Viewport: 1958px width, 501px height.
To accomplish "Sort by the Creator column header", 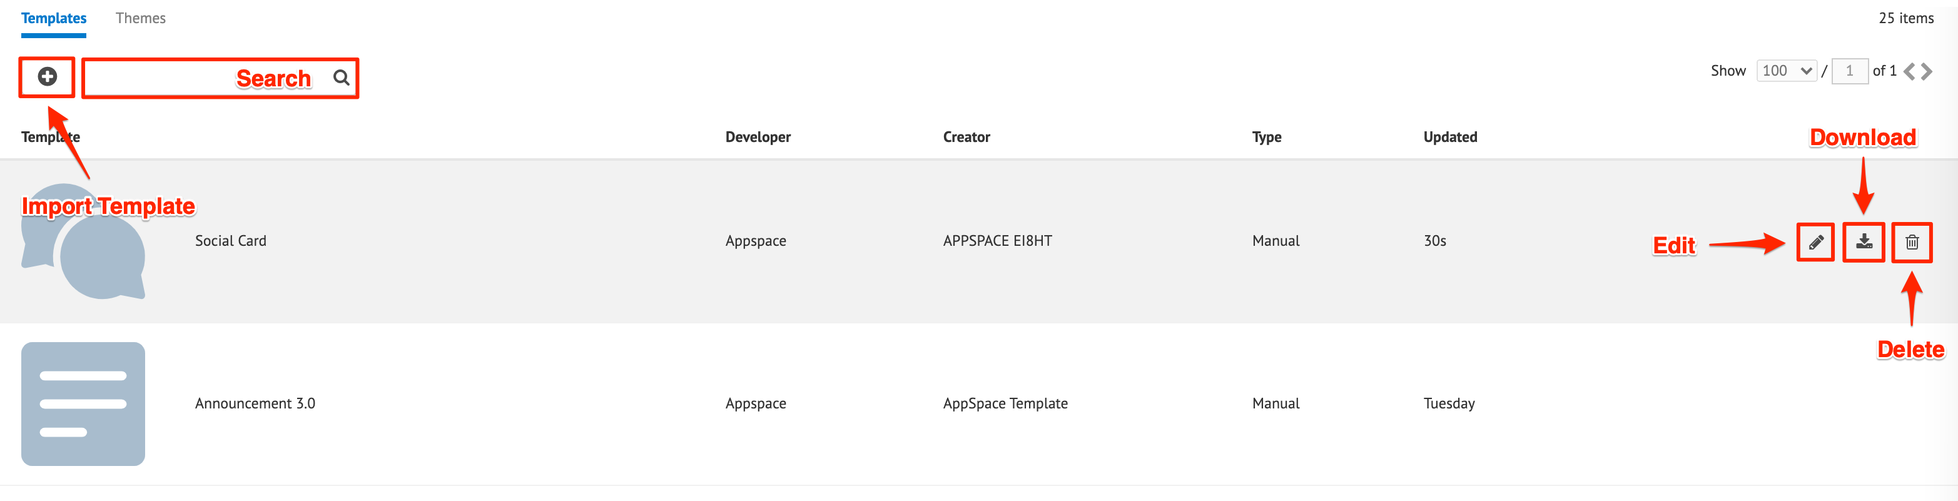I will point(966,137).
